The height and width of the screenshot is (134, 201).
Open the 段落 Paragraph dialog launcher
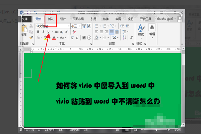tap(133, 44)
